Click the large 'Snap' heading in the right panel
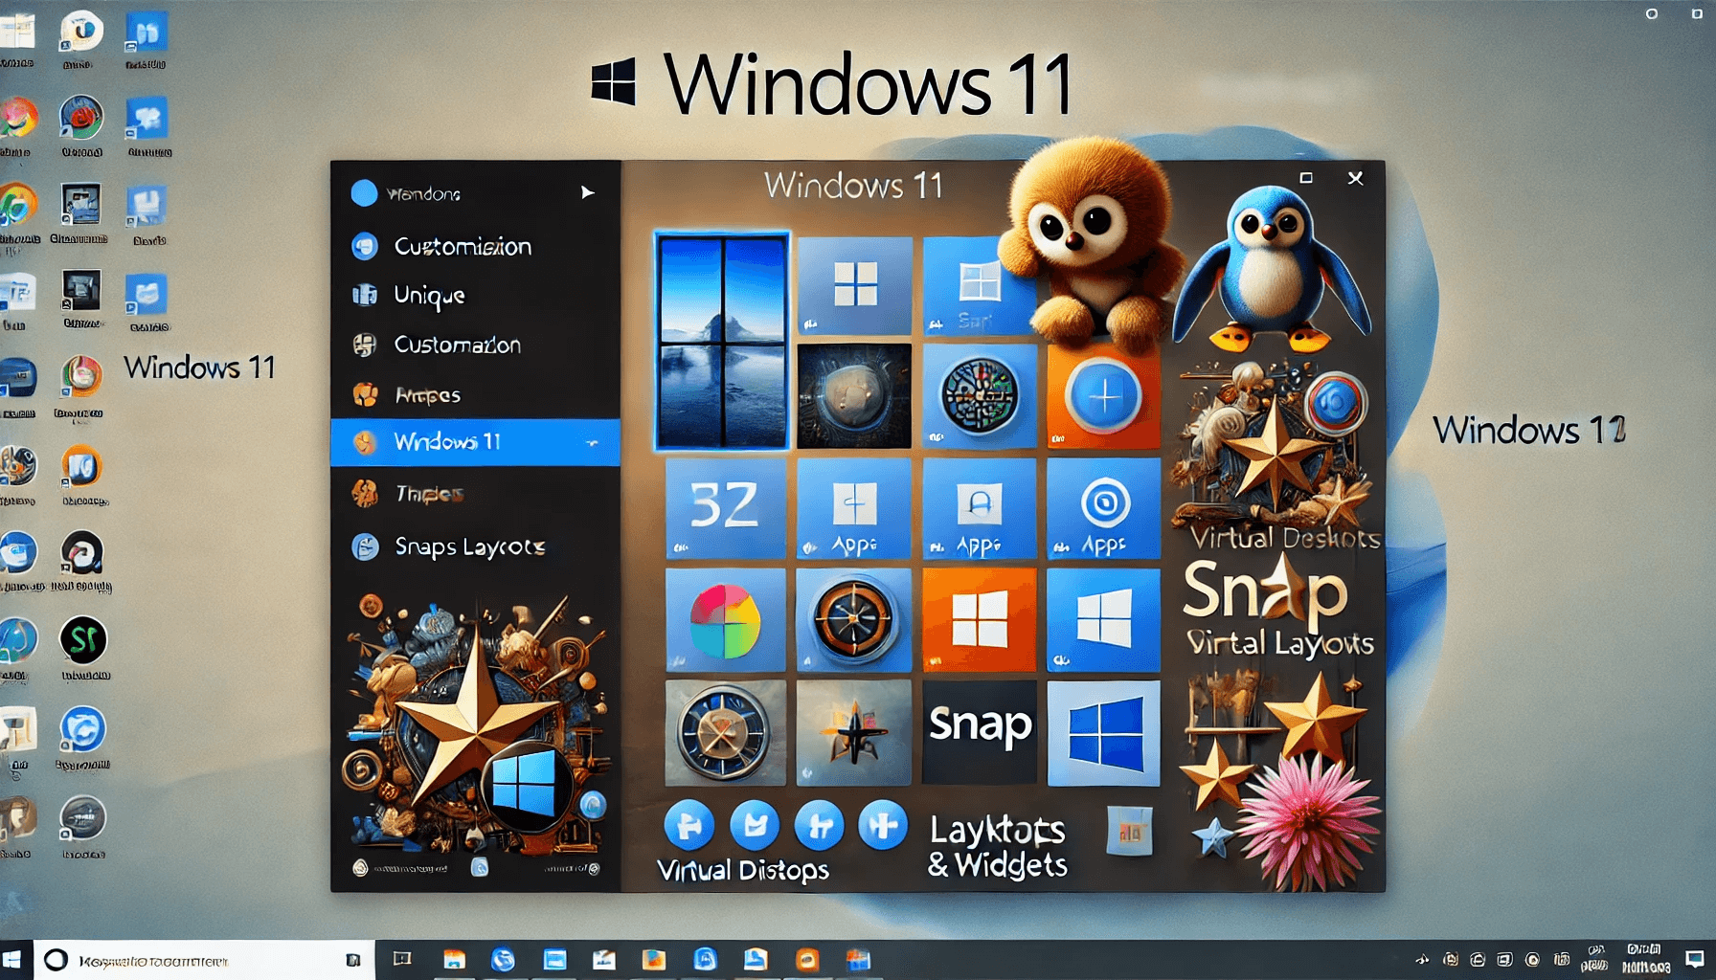This screenshot has width=1716, height=980. point(1266,591)
